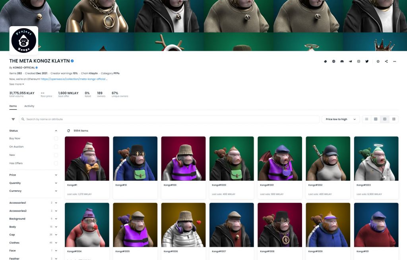Image resolution: width=407 pixels, height=260 pixels.
Task: Switch to the Activity tab
Action: 29,106
